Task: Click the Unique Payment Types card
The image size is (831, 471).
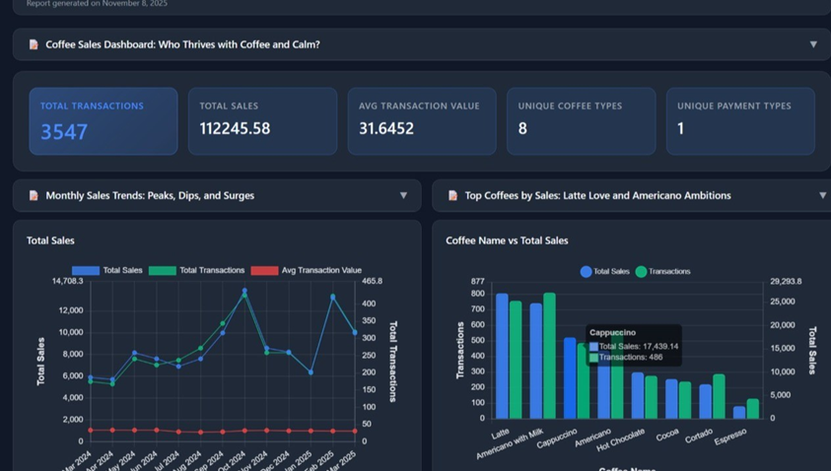Action: [739, 120]
